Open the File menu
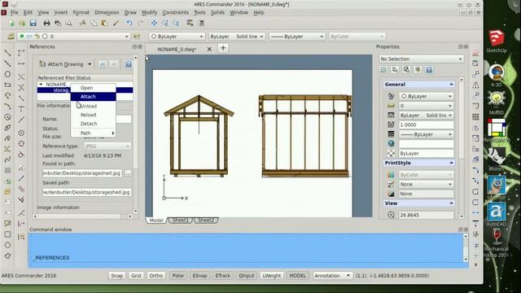Screen dimensions: 521x293 [15, 13]
